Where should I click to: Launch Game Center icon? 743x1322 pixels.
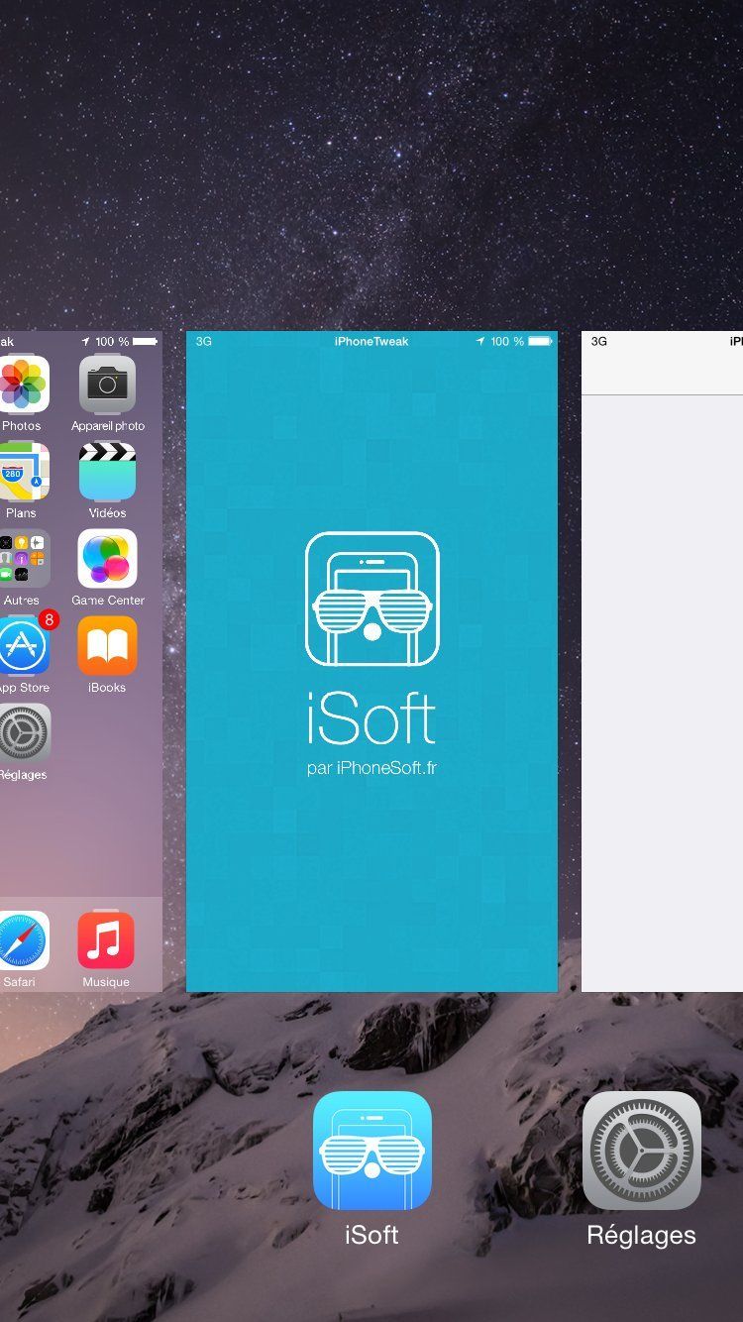(107, 559)
